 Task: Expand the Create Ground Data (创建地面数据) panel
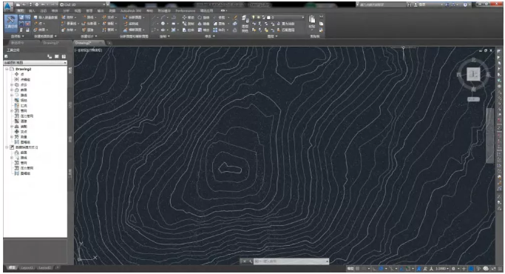(45, 36)
